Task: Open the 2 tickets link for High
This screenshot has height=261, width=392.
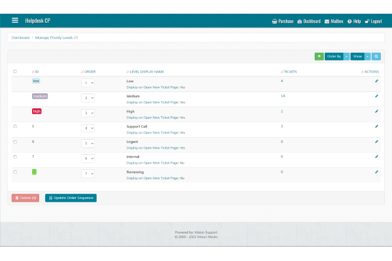Action: click(282, 111)
